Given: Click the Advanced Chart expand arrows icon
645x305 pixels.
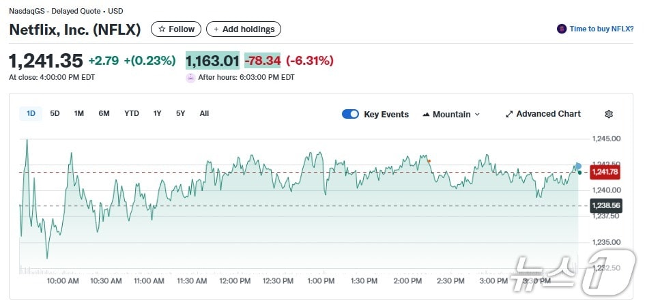Looking at the screenshot, I should pyautogui.click(x=508, y=114).
